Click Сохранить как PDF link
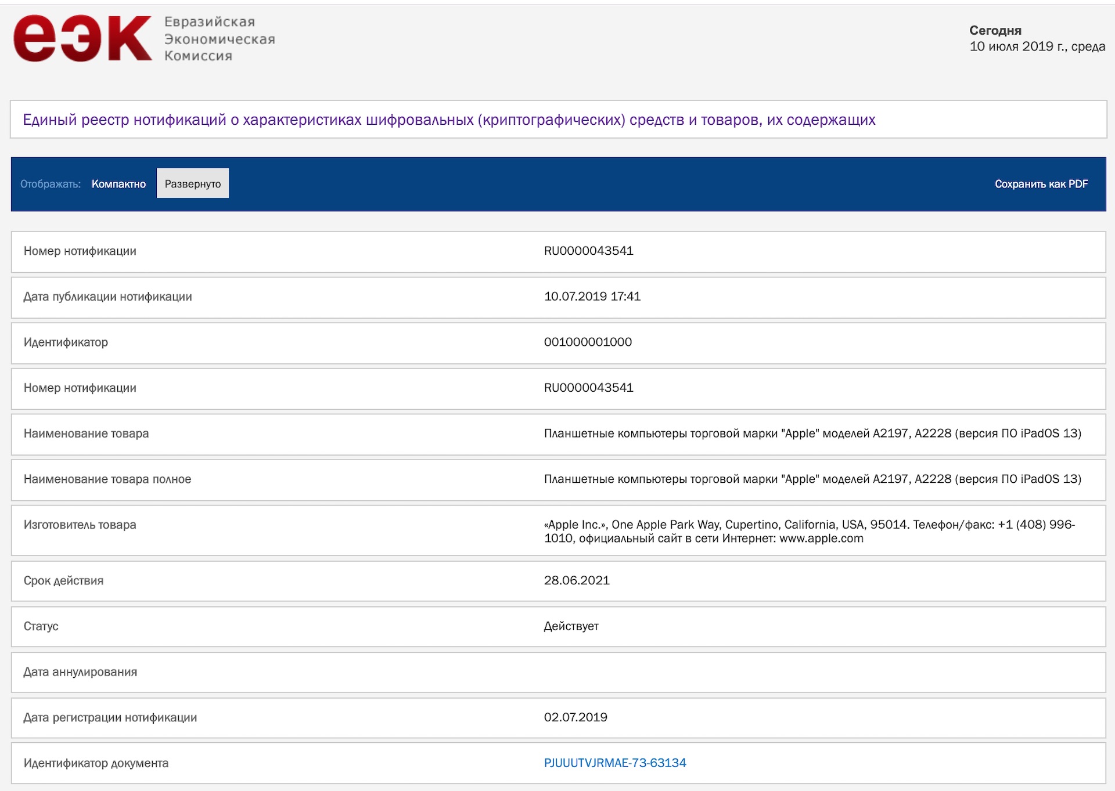 (x=1041, y=184)
